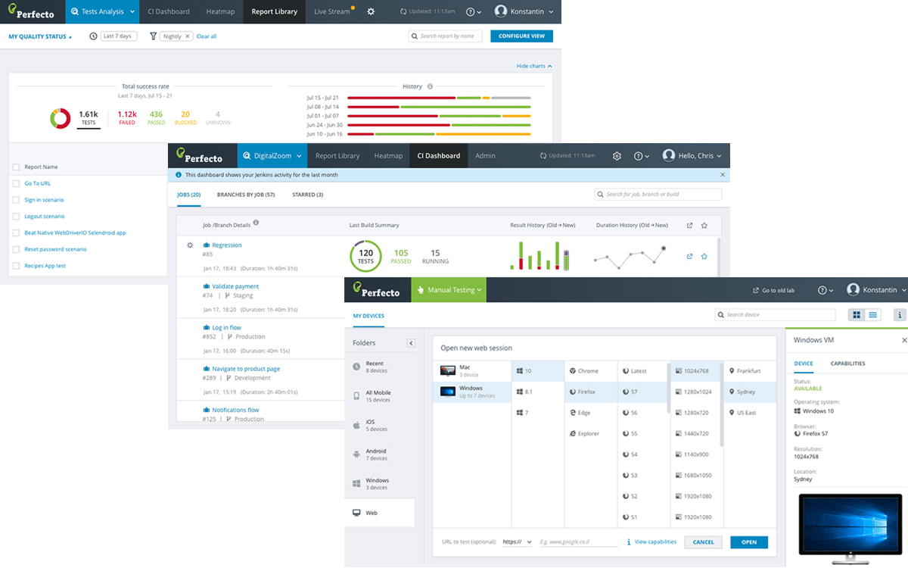Switch to grid view in Manual Testing
Viewport: 908px width, 568px height.
click(857, 314)
